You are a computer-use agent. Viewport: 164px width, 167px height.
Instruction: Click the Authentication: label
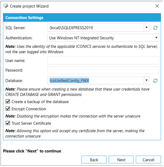[x=19, y=38]
